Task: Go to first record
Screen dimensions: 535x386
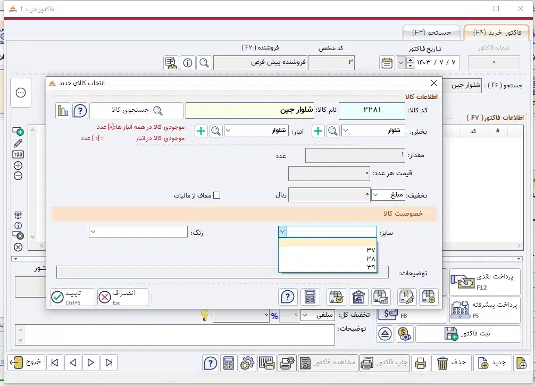Action: coord(55,363)
